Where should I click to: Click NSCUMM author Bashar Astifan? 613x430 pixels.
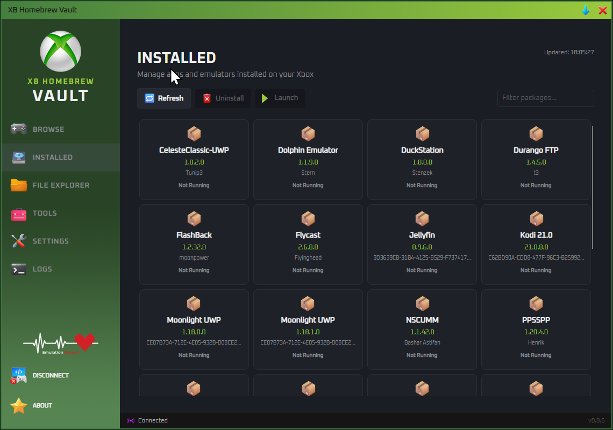point(422,342)
